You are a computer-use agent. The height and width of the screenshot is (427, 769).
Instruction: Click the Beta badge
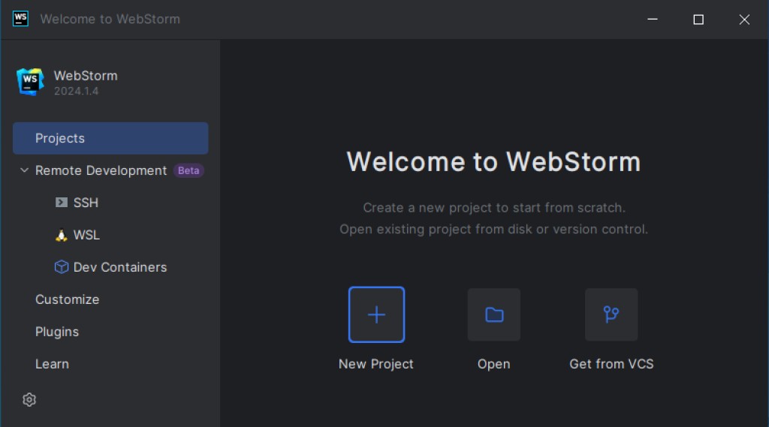[188, 170]
